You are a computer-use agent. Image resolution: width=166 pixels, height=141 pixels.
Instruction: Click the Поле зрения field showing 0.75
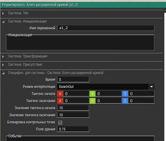[x=73, y=129]
